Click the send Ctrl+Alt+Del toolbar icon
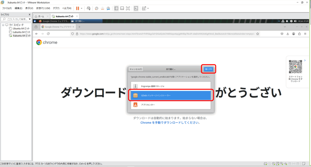The width and height of the screenshot is (311, 167). coord(88,8)
